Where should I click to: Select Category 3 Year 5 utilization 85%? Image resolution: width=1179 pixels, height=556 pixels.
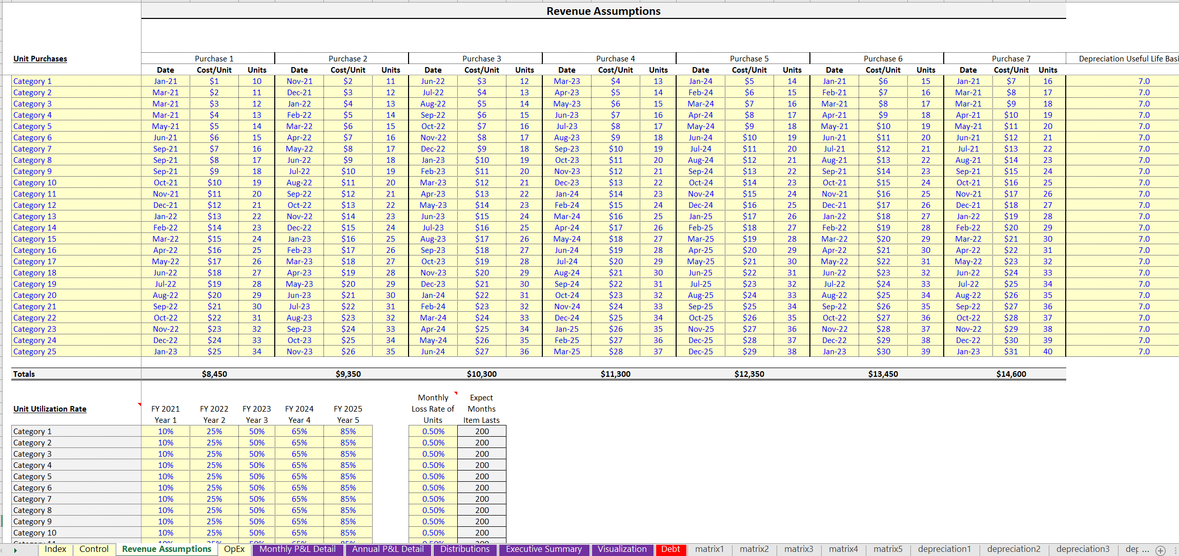348,454
